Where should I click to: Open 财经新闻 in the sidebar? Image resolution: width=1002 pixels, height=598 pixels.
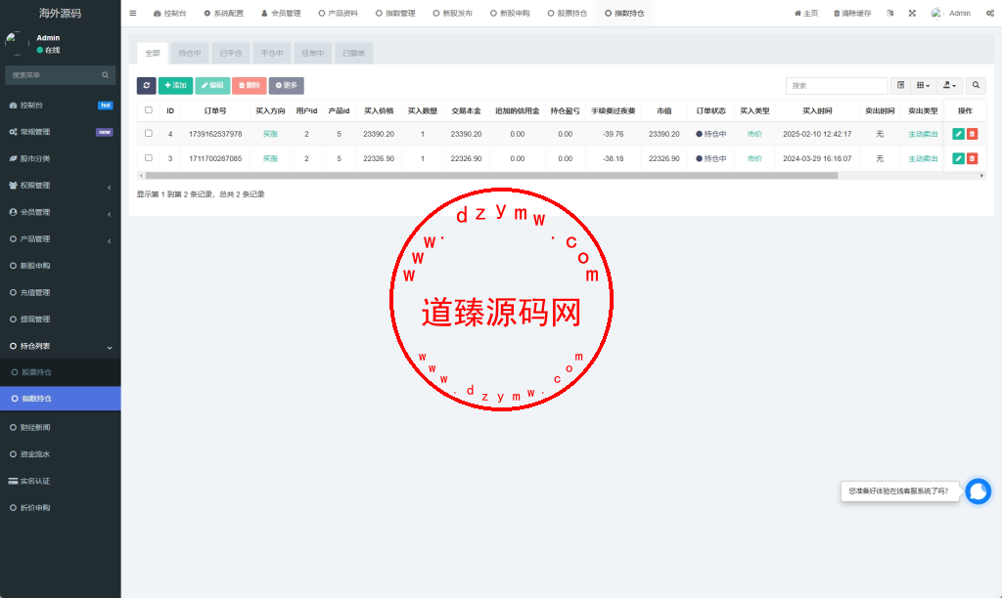(x=60, y=428)
